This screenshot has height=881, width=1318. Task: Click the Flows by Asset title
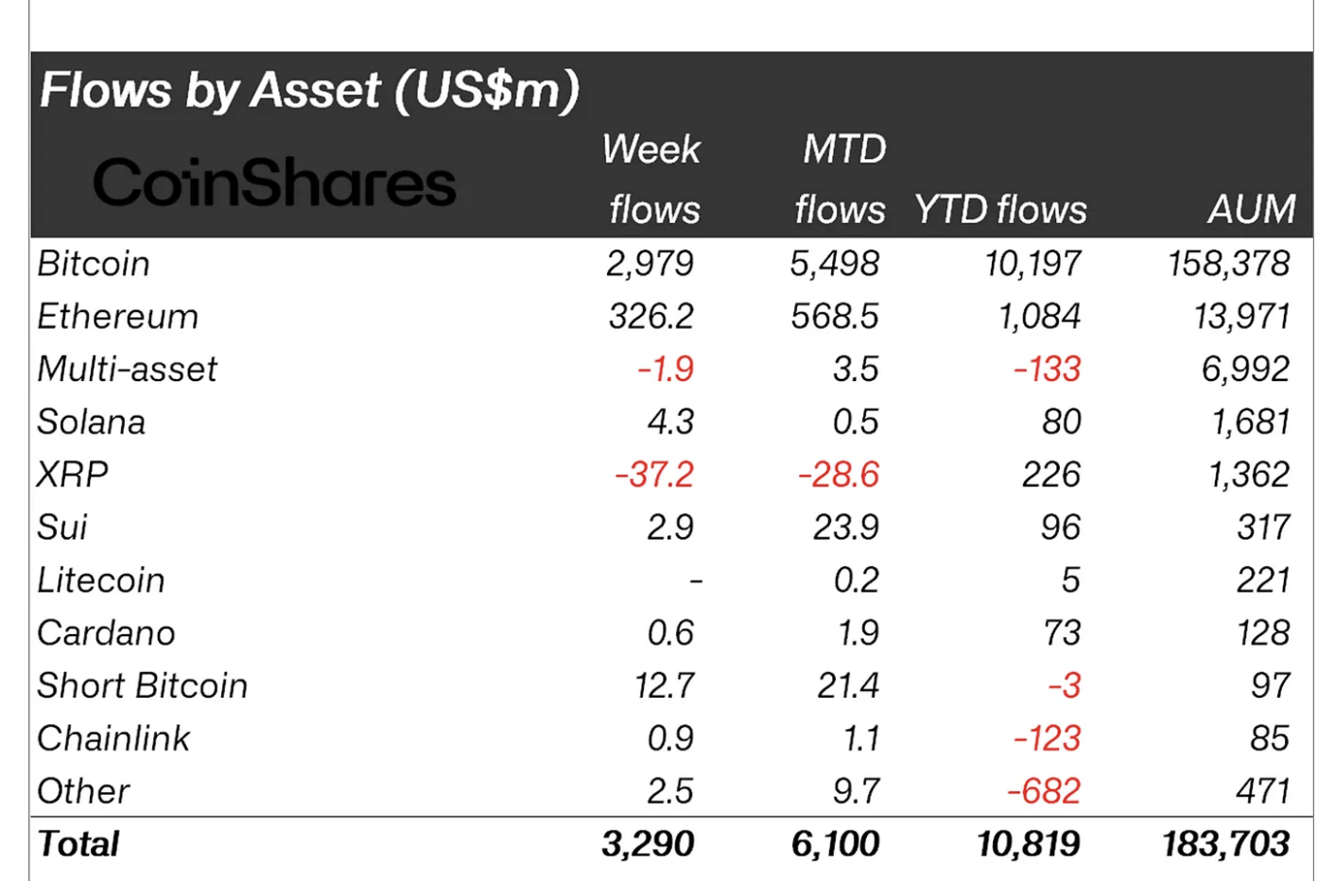309,92
